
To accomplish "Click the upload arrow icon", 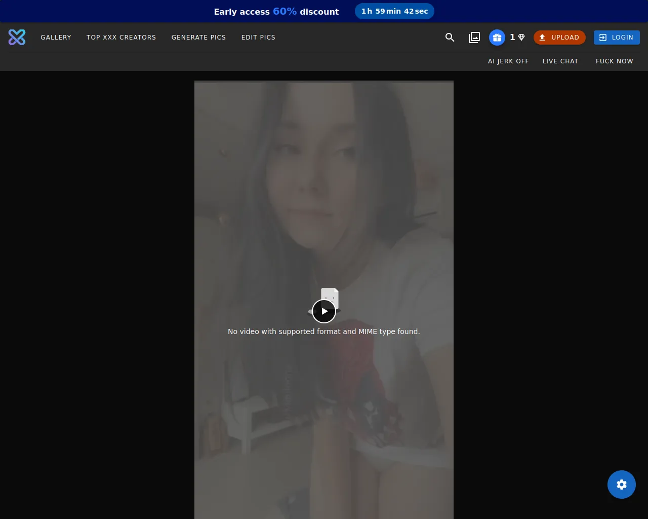I will click(542, 38).
